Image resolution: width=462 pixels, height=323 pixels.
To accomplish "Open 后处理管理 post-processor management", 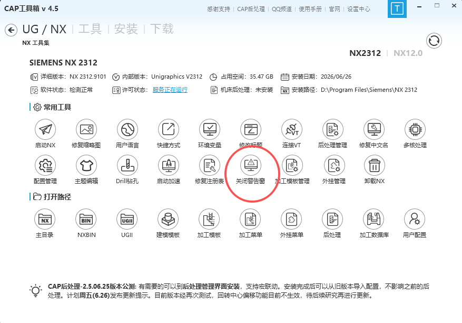I will (332, 129).
